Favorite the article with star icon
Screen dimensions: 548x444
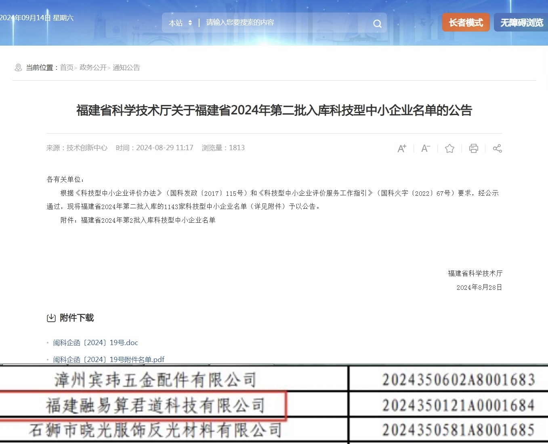tap(449, 149)
